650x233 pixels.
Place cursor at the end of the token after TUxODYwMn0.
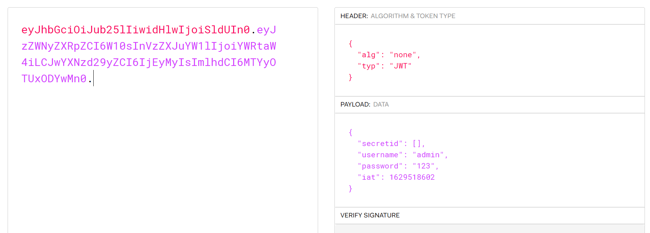(93, 79)
